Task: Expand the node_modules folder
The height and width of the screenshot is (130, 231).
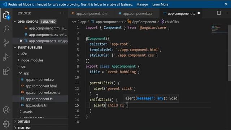Action: [18, 60]
